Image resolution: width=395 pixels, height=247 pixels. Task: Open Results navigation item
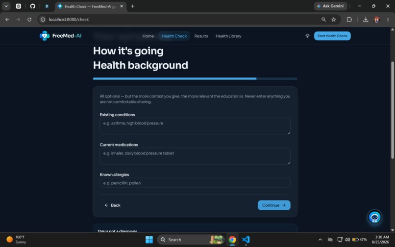[201, 36]
